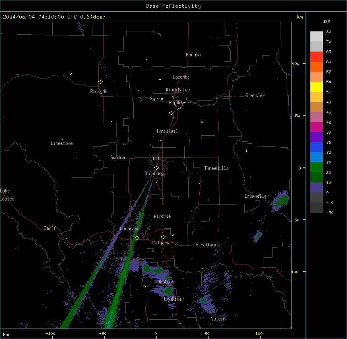347x339 pixels.
Task: Pick the light gray swatch between 80 and 70 dBZ
Action: [316, 37]
